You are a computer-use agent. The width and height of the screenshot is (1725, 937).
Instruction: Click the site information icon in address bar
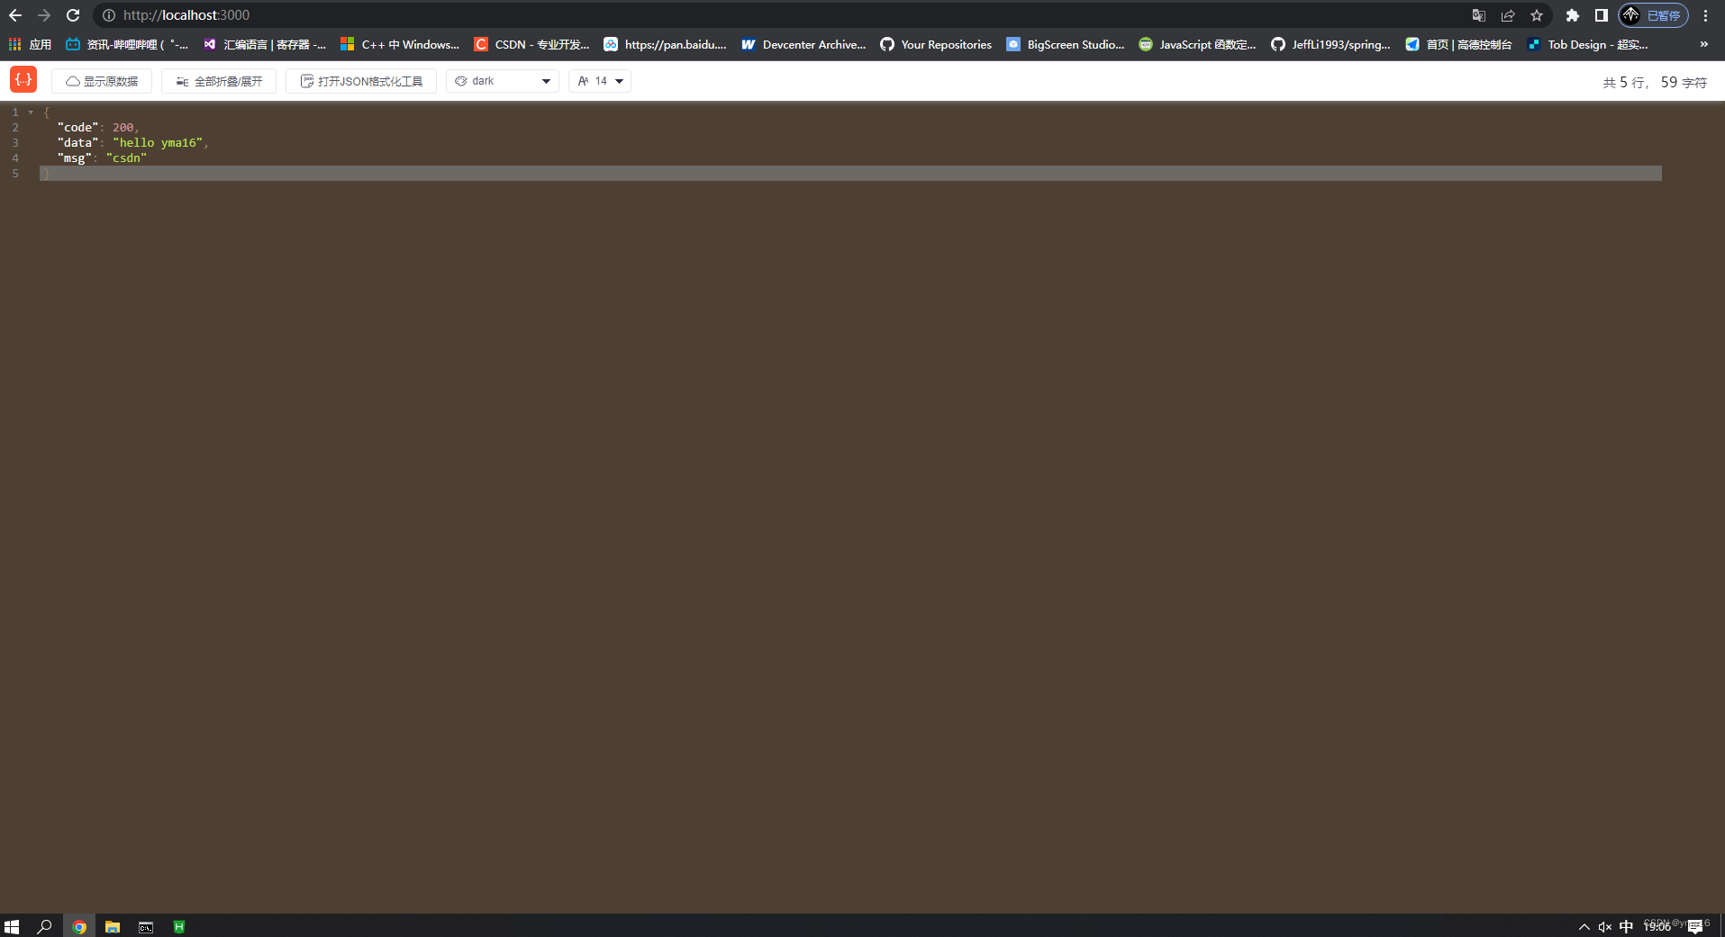109,15
